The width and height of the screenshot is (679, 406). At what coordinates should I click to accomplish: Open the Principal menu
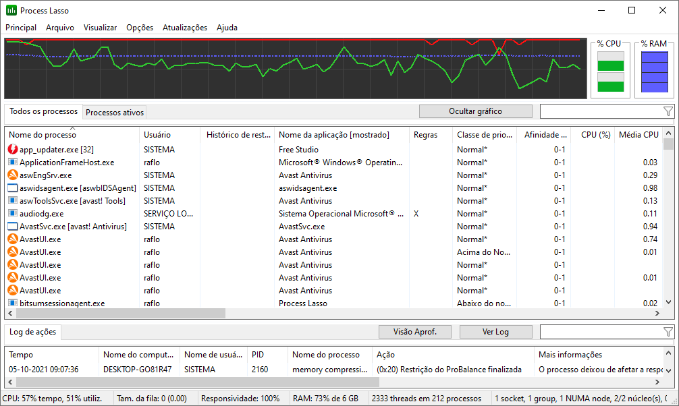click(x=21, y=27)
